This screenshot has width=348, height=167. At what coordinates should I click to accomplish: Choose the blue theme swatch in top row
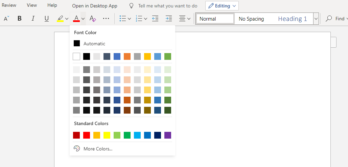117,56
